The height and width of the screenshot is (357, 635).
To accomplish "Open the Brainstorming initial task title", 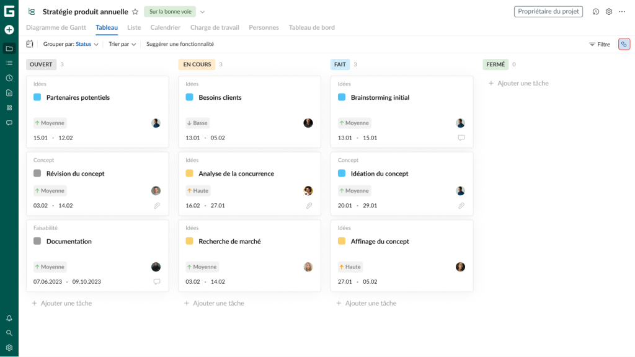I will tap(380, 97).
